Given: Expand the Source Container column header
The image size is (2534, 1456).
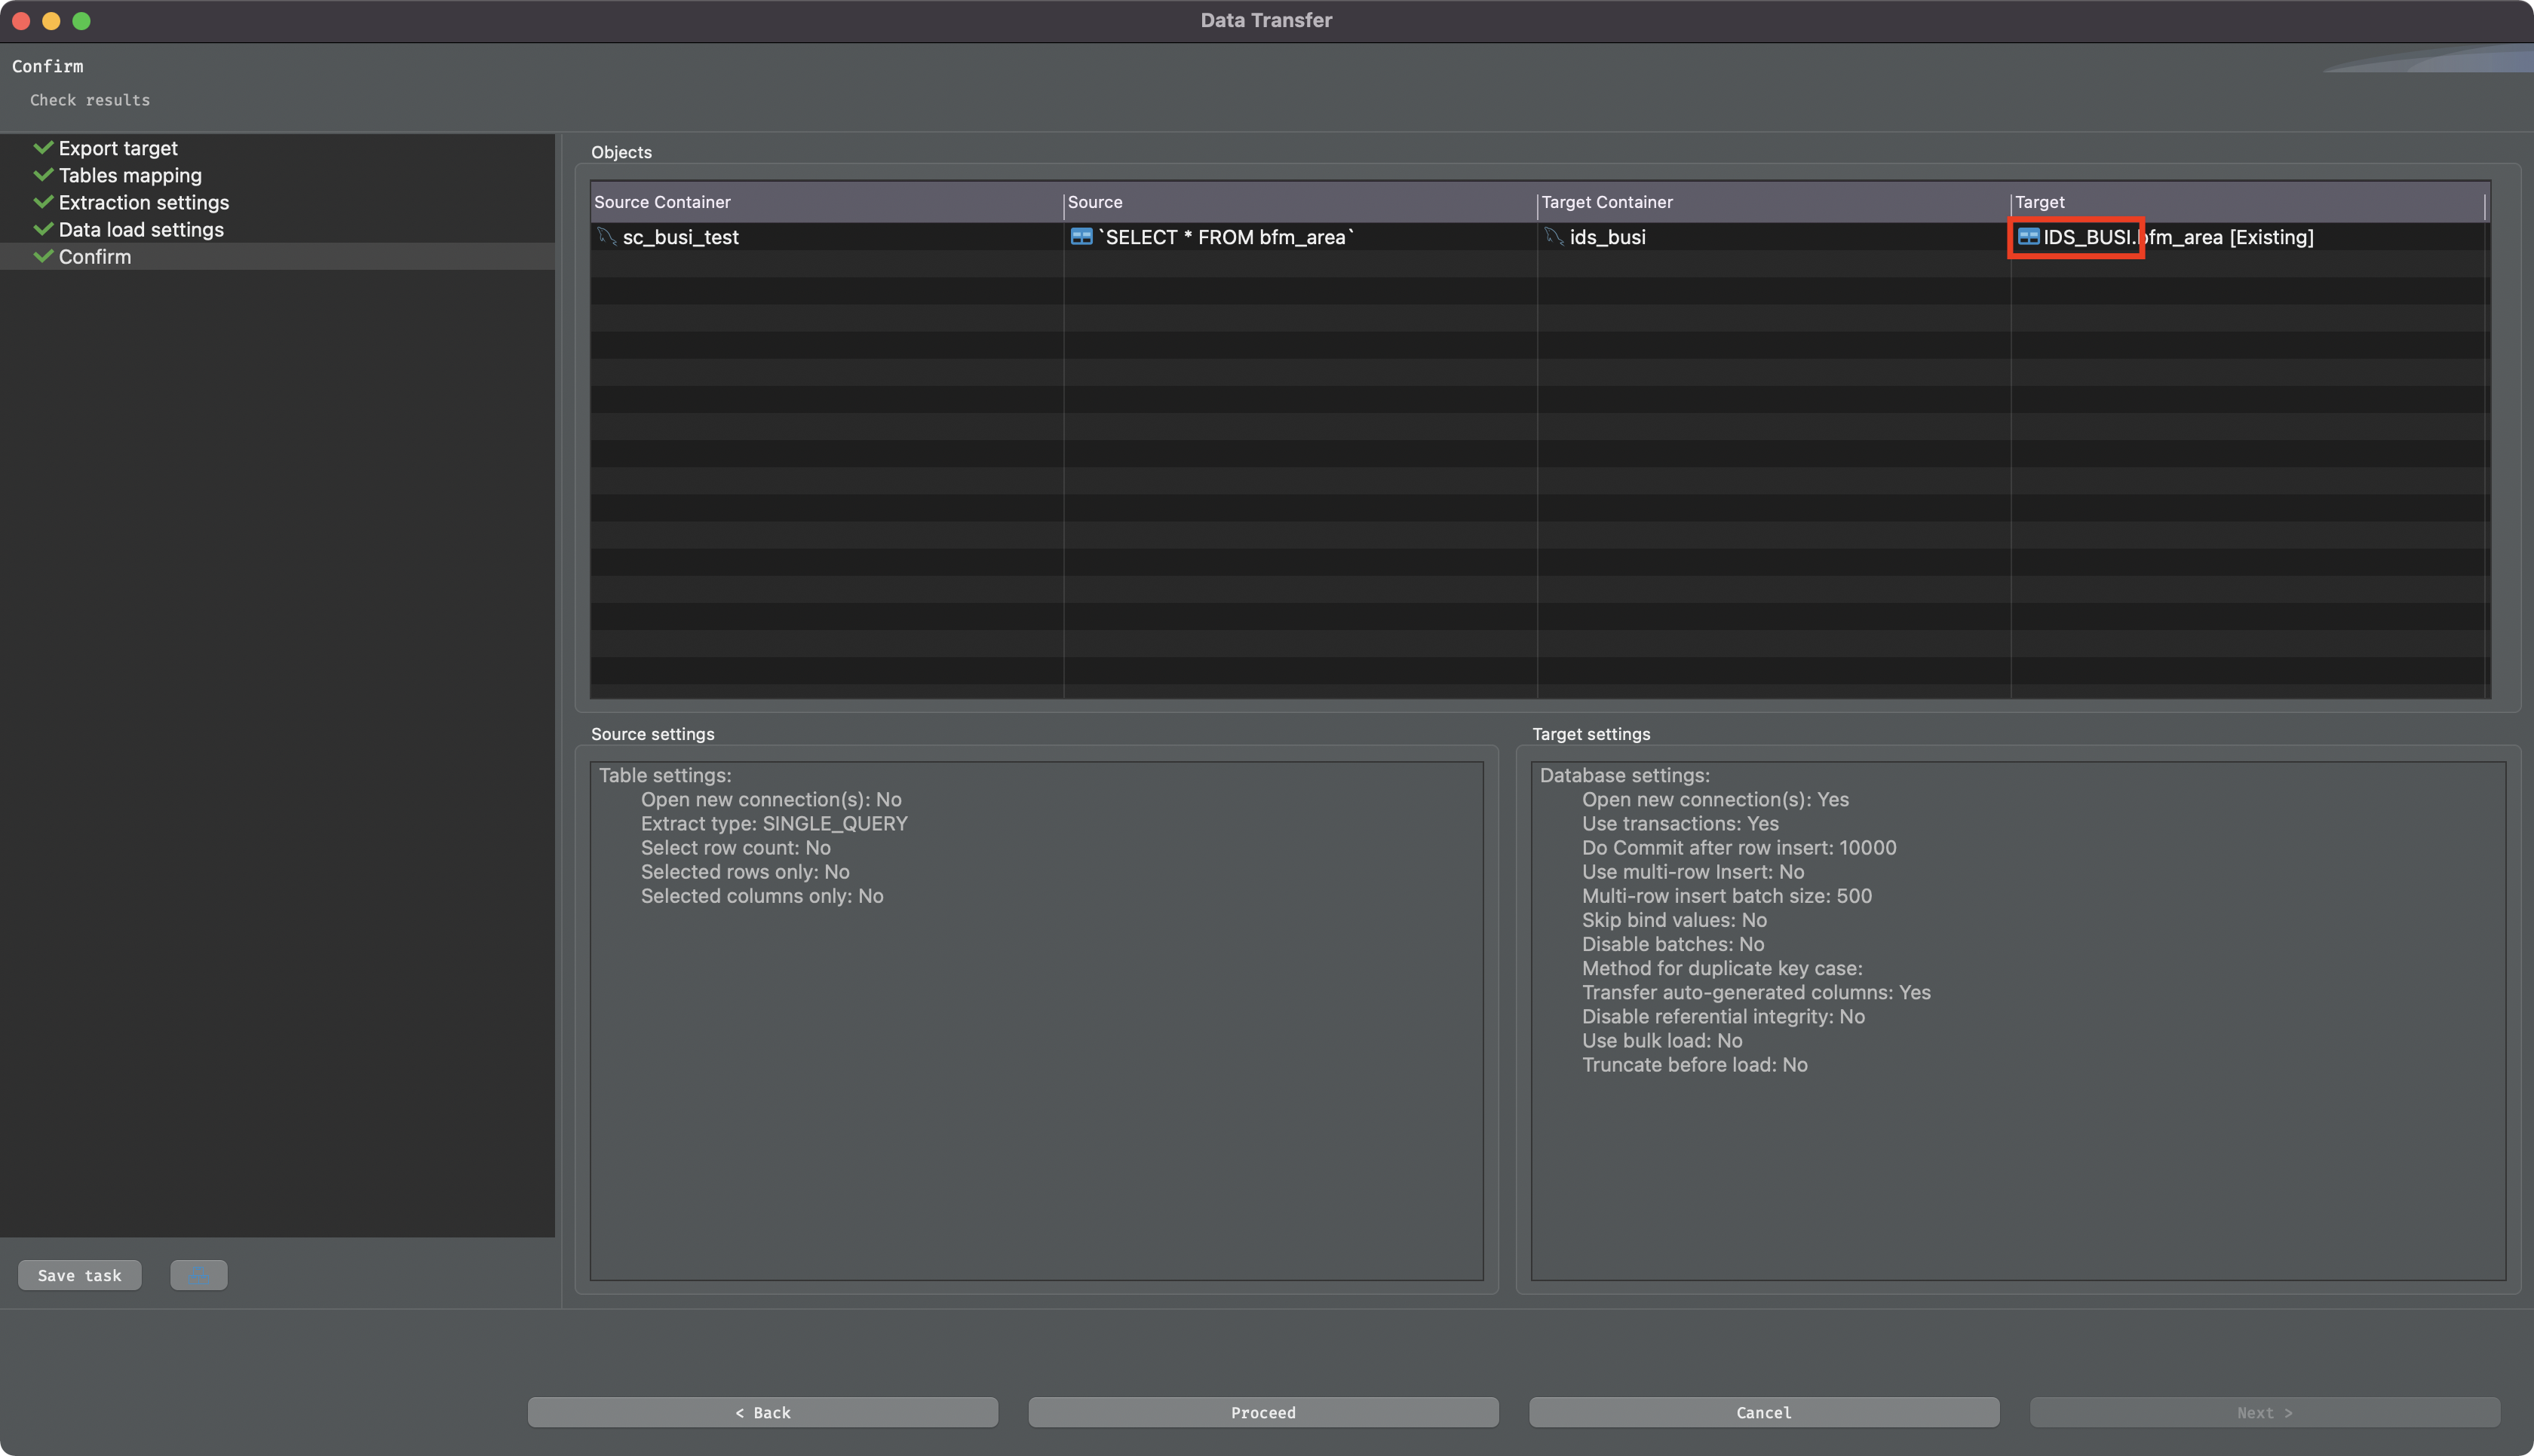Looking at the screenshot, I should point(661,202).
